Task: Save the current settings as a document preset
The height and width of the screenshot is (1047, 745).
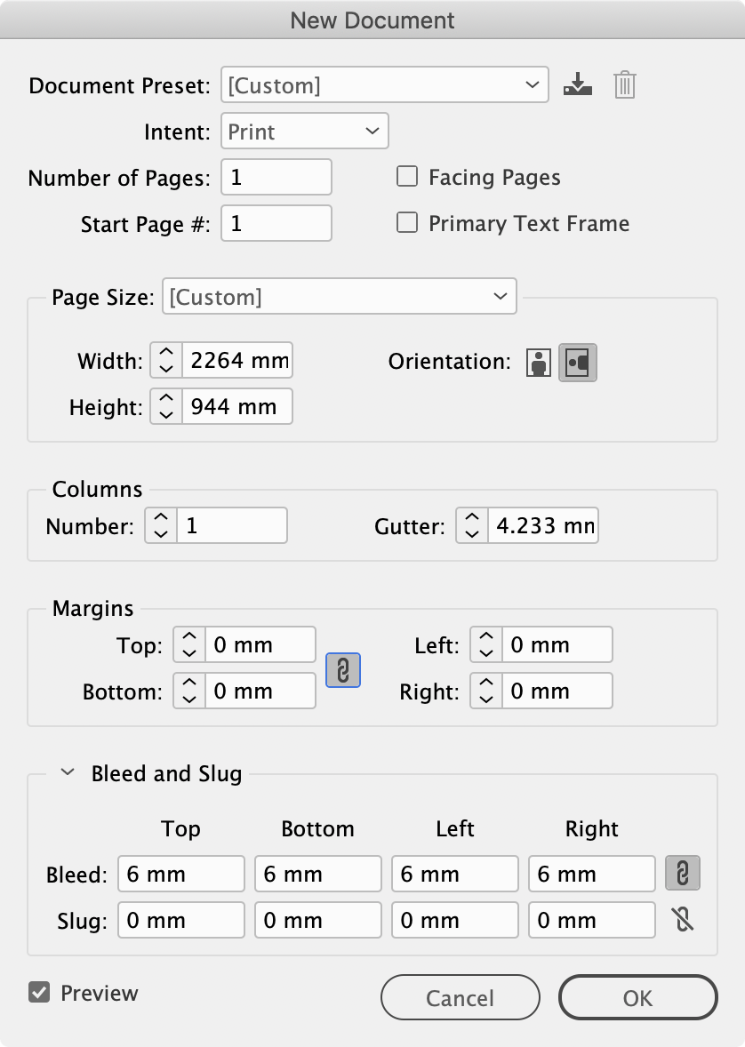Action: (x=578, y=84)
